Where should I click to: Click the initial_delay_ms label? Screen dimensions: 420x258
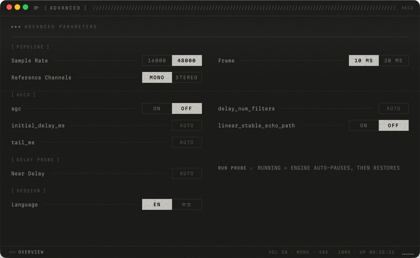pos(38,125)
